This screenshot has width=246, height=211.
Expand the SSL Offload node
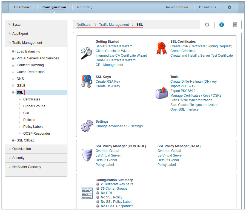click(13, 141)
